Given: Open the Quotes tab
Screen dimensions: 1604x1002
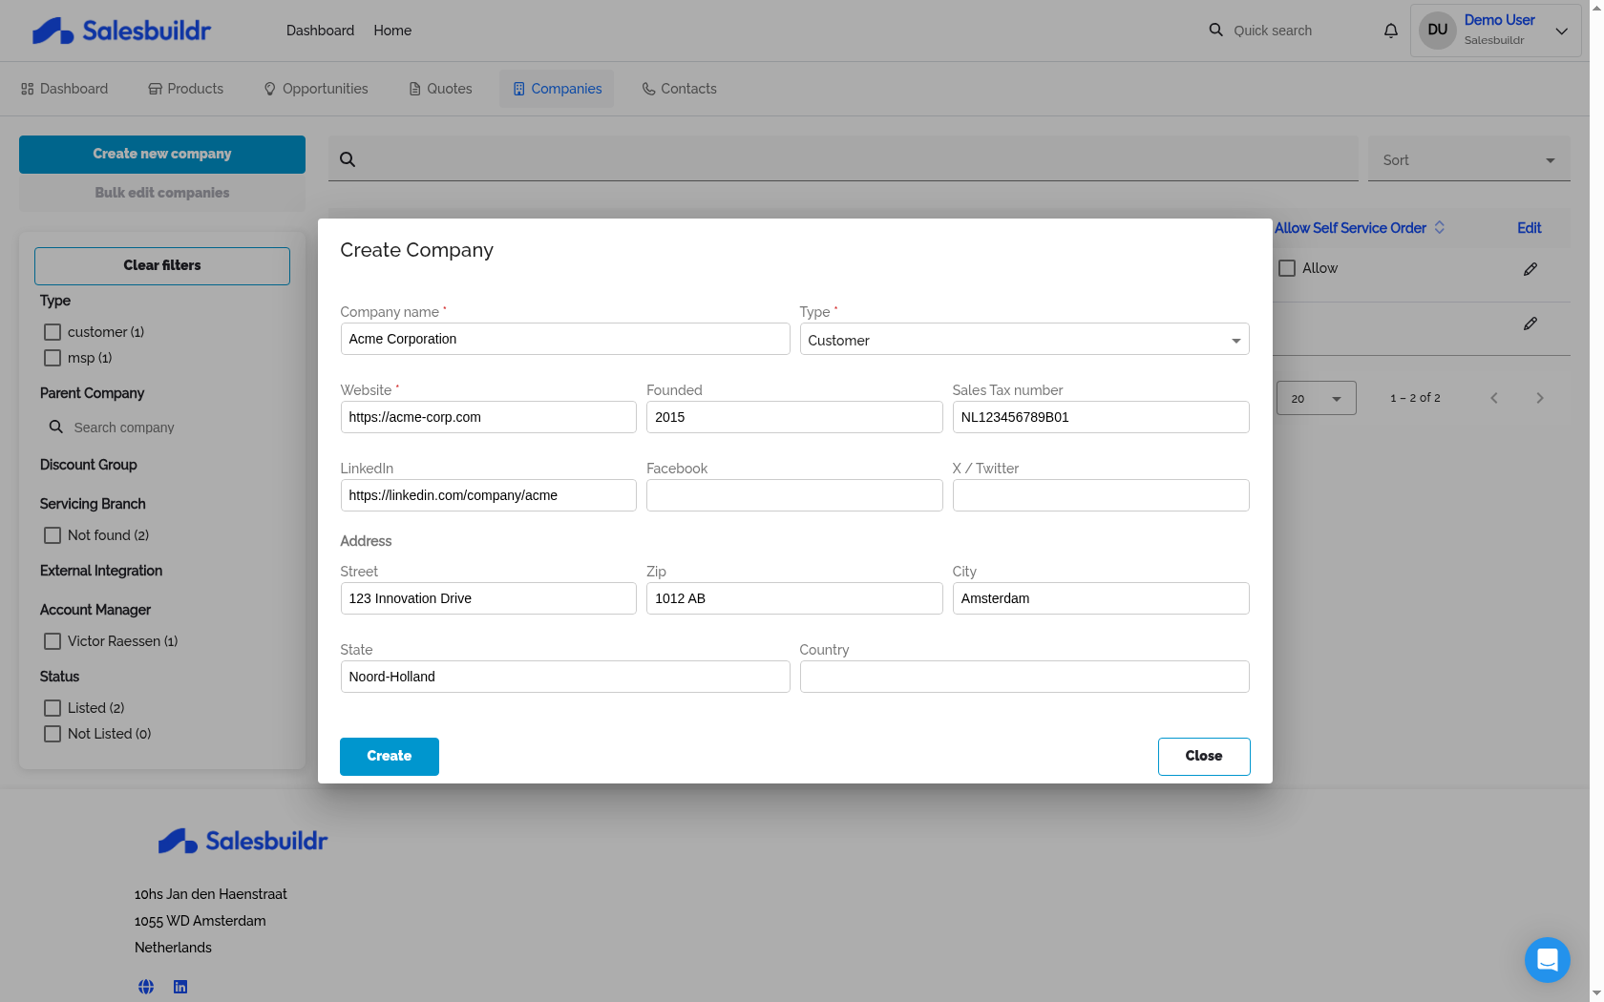Looking at the screenshot, I should pos(441,89).
